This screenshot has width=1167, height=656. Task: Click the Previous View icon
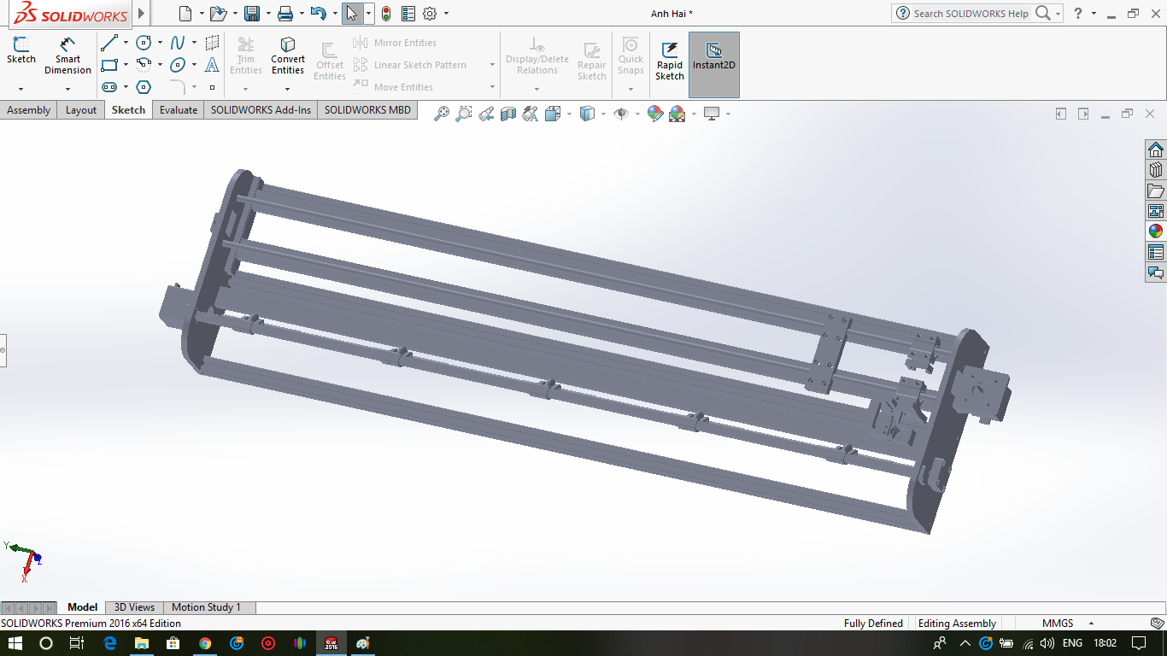tap(486, 114)
